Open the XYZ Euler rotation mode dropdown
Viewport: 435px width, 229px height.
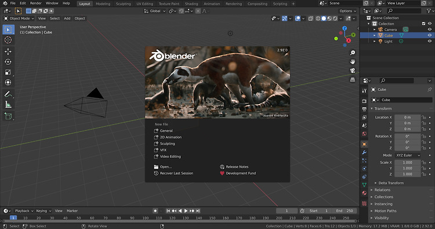pos(408,156)
